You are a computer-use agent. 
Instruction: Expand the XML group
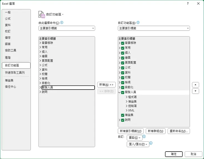click(x=127, y=111)
